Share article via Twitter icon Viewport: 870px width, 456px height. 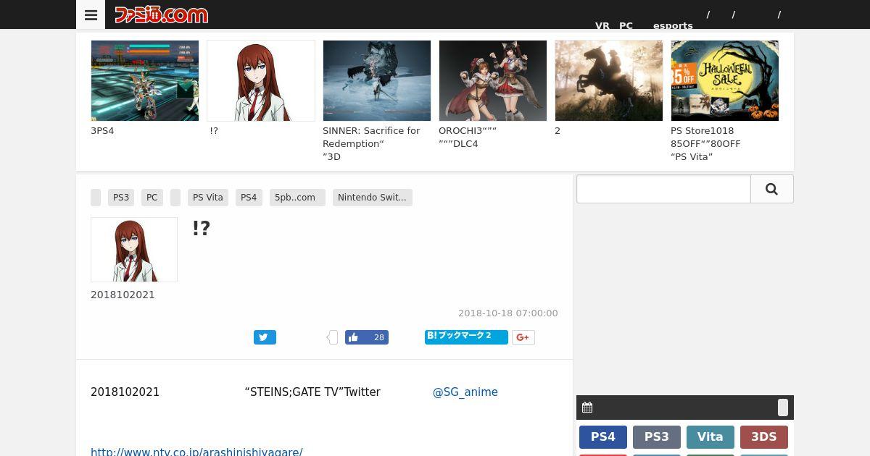(x=265, y=337)
